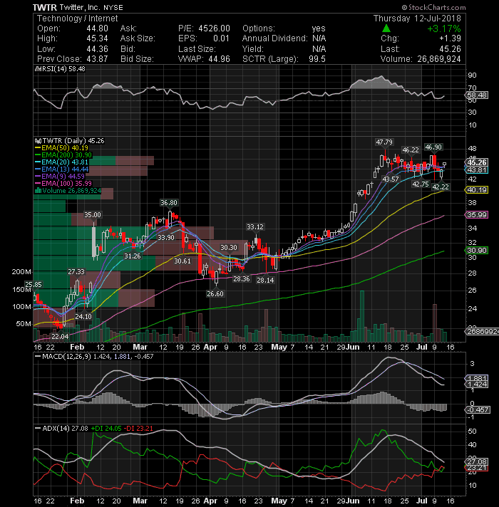Image resolution: width=499 pixels, height=507 pixels.
Task: Click the green 30.90 price axis tag
Action: tap(477, 250)
